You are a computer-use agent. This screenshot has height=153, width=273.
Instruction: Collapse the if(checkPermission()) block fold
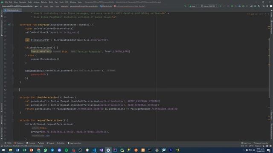coord(13,48)
